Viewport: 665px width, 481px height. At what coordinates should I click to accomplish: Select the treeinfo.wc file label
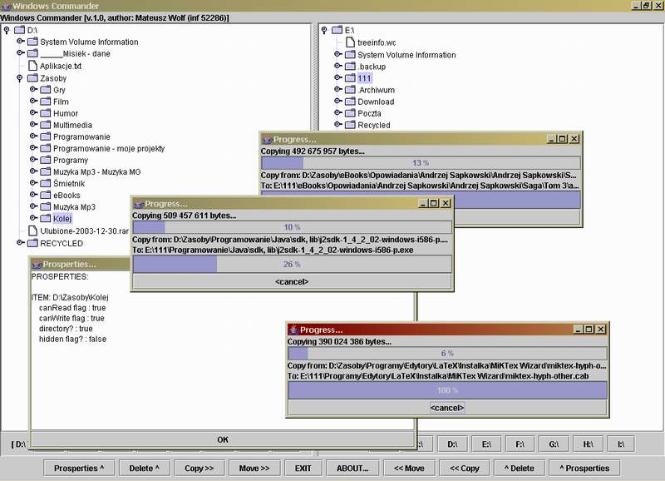377,42
